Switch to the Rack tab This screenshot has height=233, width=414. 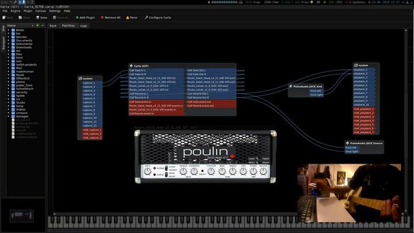pyautogui.click(x=53, y=26)
